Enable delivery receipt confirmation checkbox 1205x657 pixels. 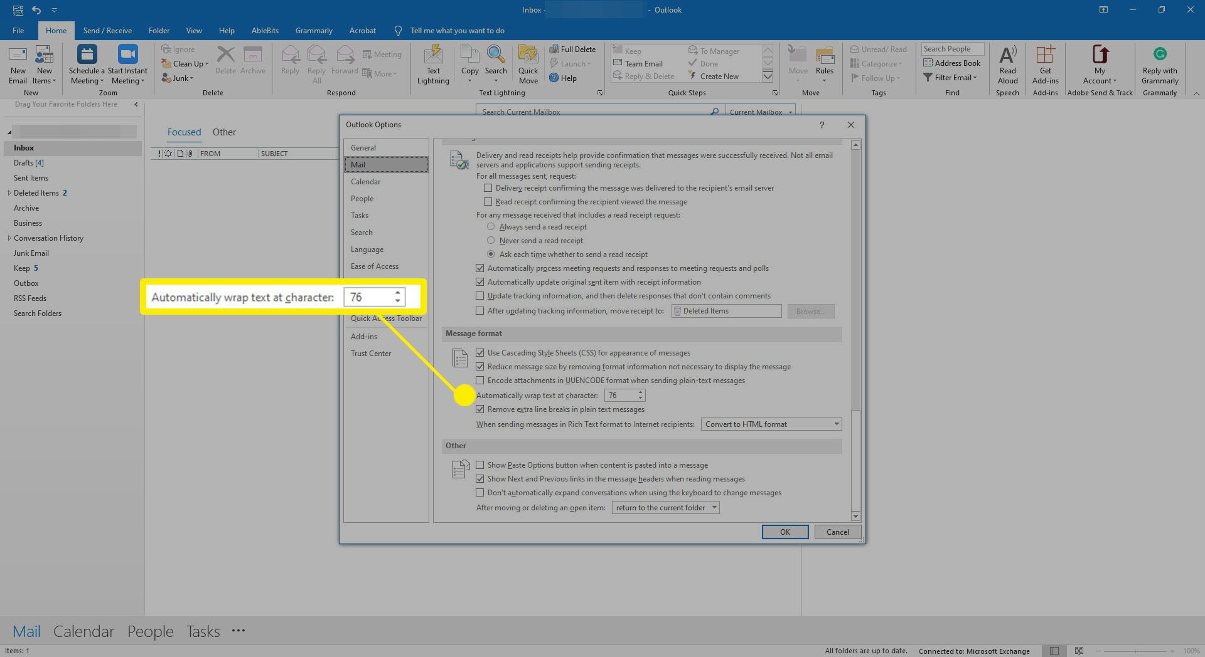pos(488,188)
